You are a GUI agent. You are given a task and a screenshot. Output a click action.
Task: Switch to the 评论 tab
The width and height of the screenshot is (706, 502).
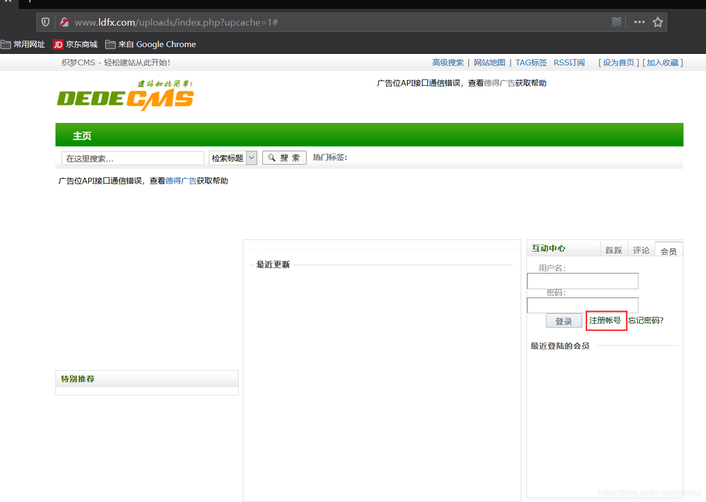click(641, 250)
